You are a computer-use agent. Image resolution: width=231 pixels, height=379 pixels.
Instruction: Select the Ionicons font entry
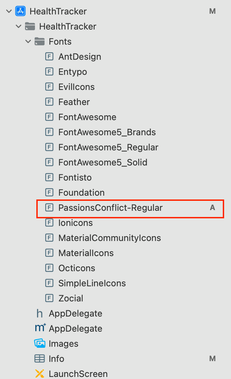click(75, 222)
